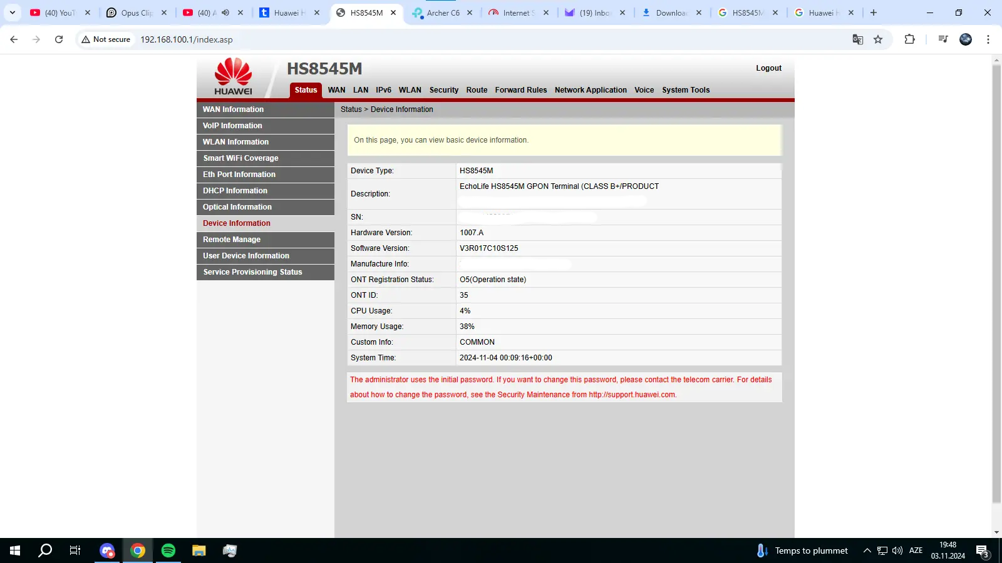Reload the router page
Viewport: 1002px width, 563px height.
[x=59, y=39]
